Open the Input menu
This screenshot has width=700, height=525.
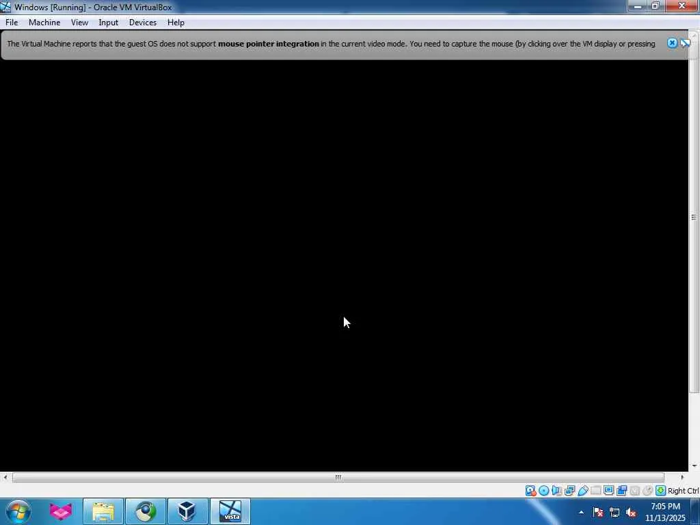(109, 23)
